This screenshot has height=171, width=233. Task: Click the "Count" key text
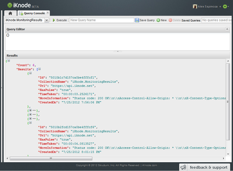pyautogui.click(x=23, y=65)
